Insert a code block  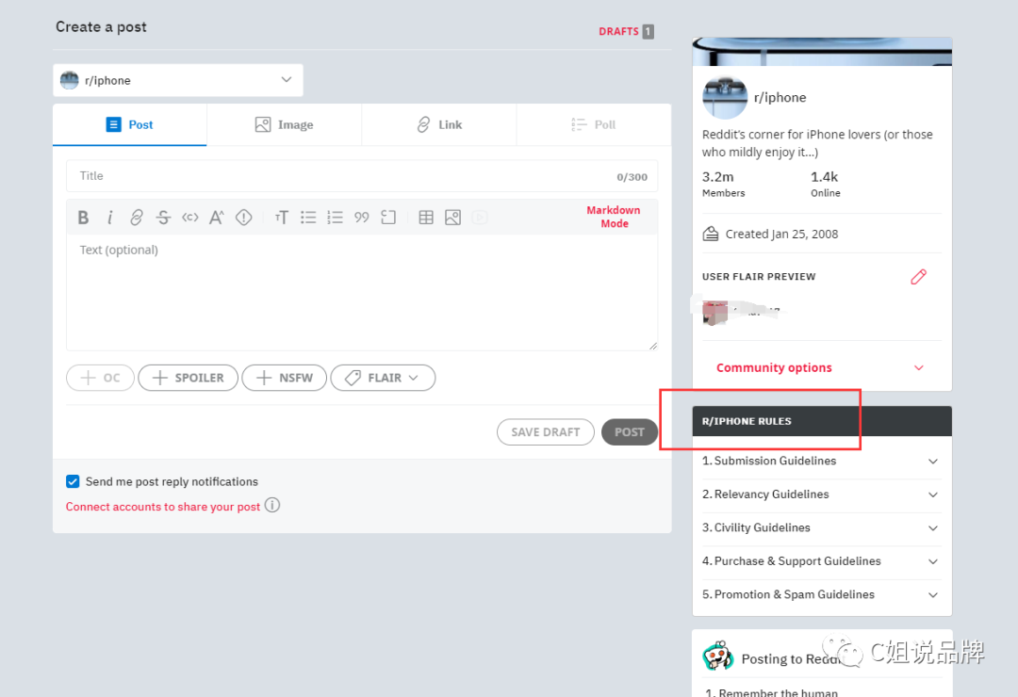click(x=388, y=218)
